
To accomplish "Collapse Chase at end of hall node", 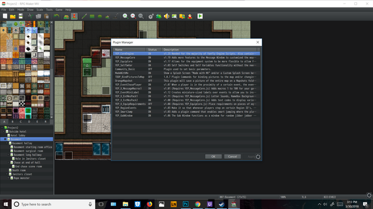I will 9,163.
